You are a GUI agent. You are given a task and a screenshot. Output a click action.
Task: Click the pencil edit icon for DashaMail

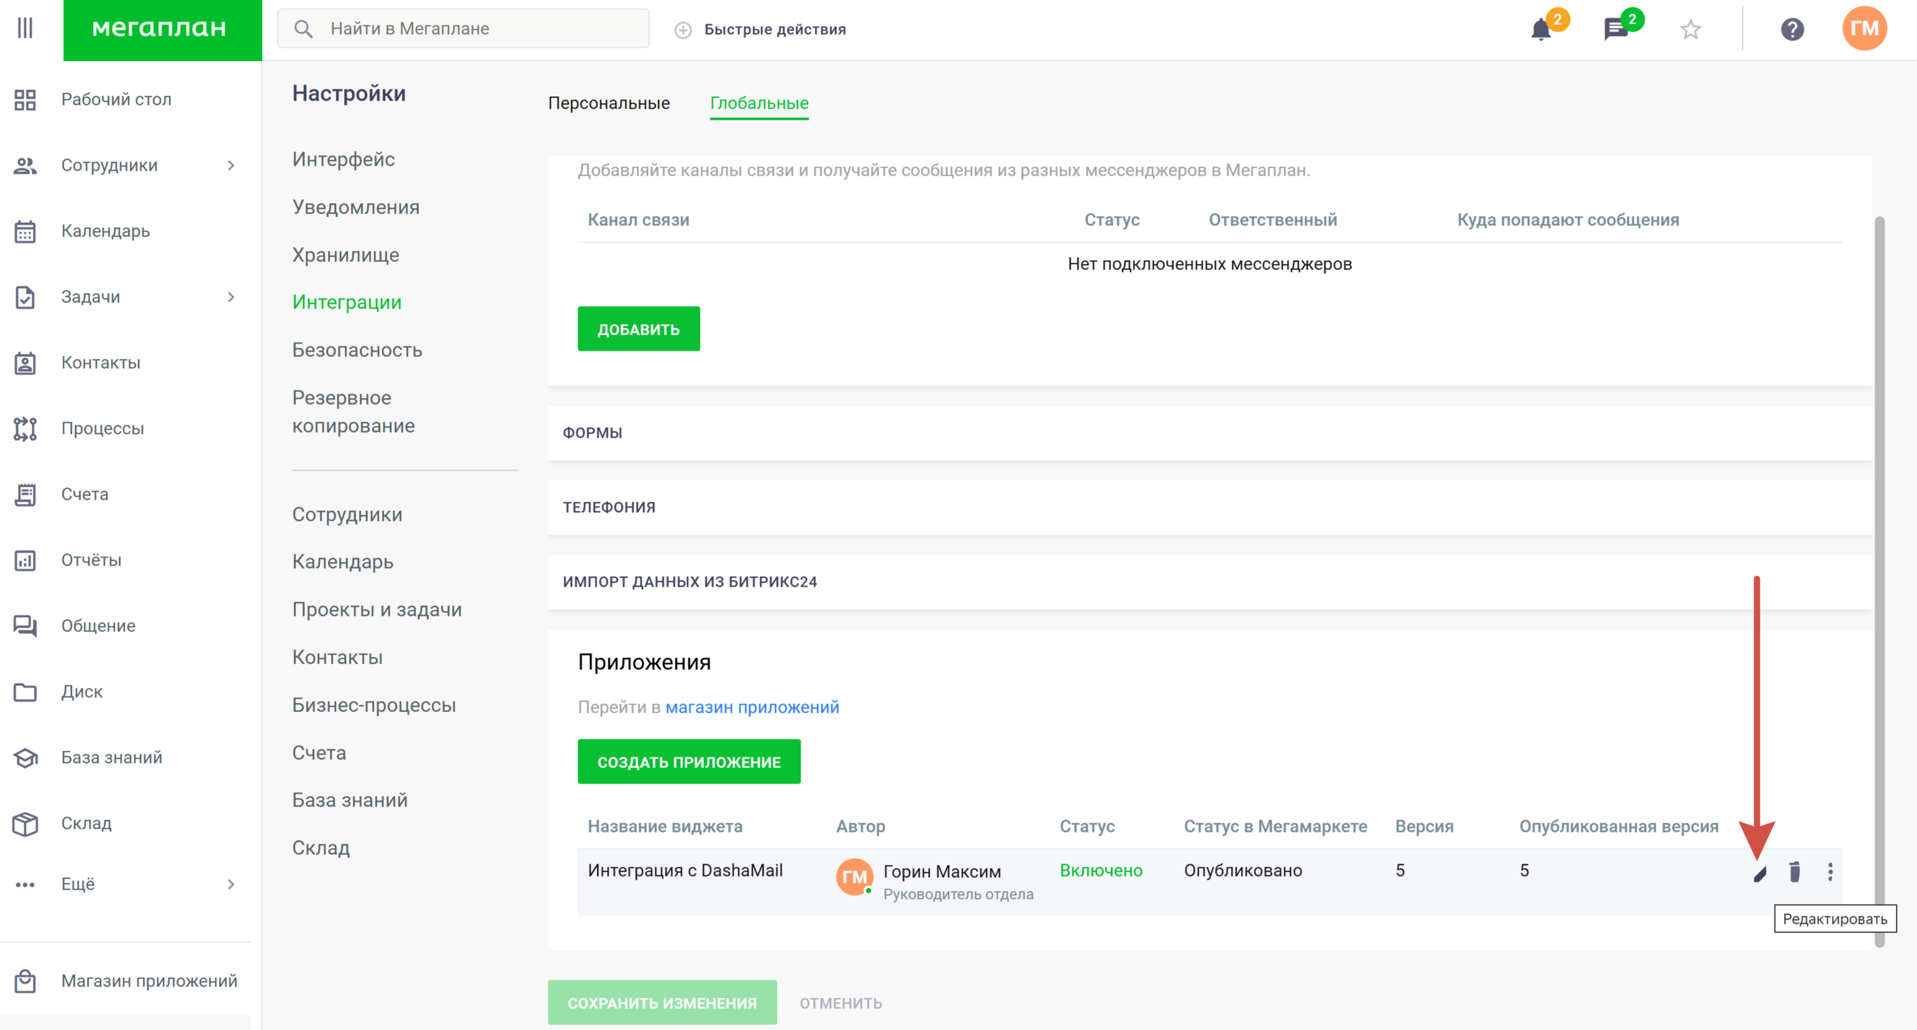coord(1759,872)
